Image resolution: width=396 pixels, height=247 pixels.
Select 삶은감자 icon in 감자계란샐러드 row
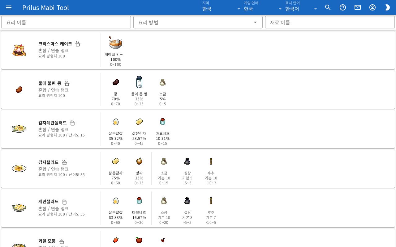139,122
